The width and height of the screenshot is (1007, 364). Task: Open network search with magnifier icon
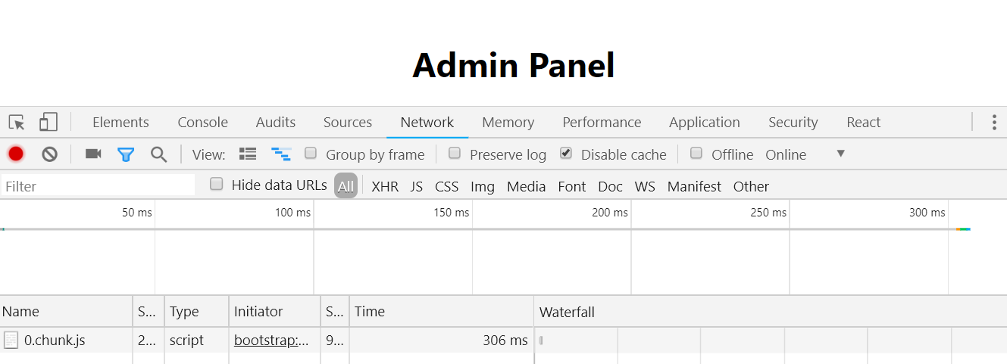(x=158, y=154)
